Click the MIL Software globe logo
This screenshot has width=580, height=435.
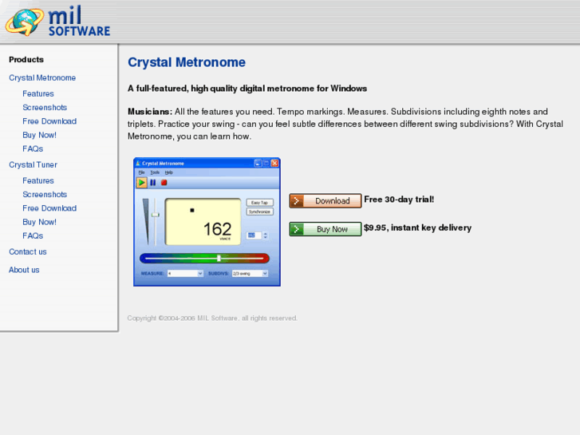pos(25,22)
